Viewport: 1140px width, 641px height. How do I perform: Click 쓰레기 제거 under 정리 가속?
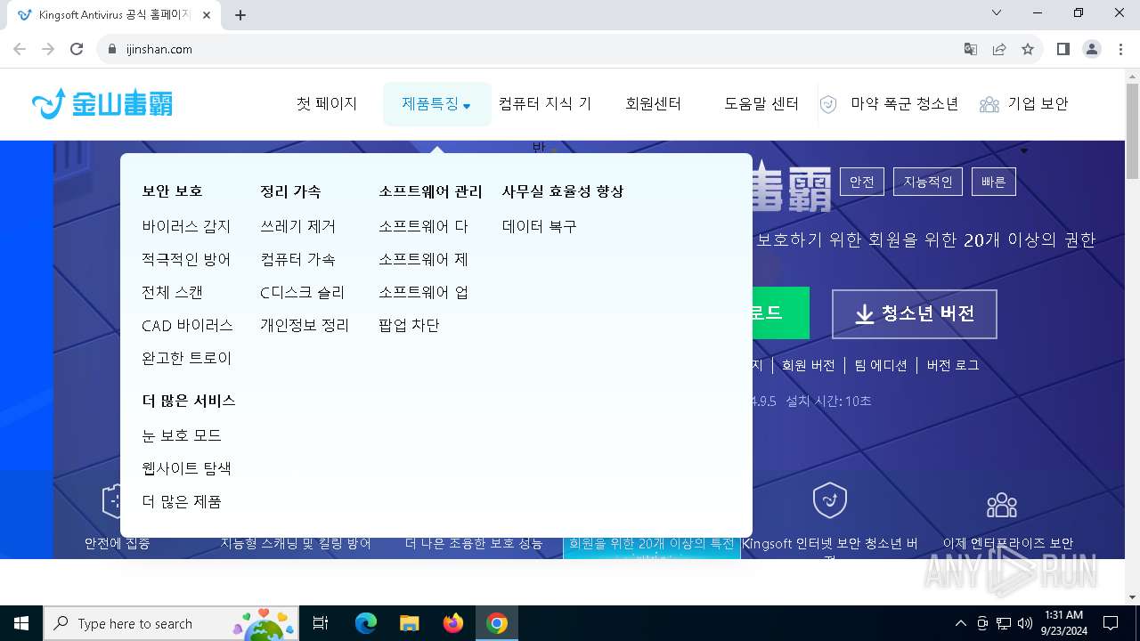click(x=297, y=226)
